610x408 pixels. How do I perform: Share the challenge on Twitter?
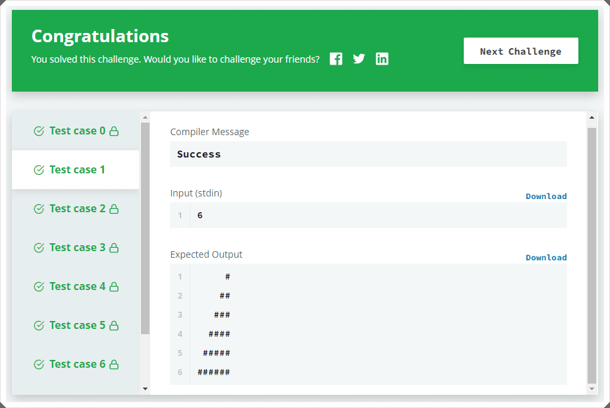(x=359, y=59)
